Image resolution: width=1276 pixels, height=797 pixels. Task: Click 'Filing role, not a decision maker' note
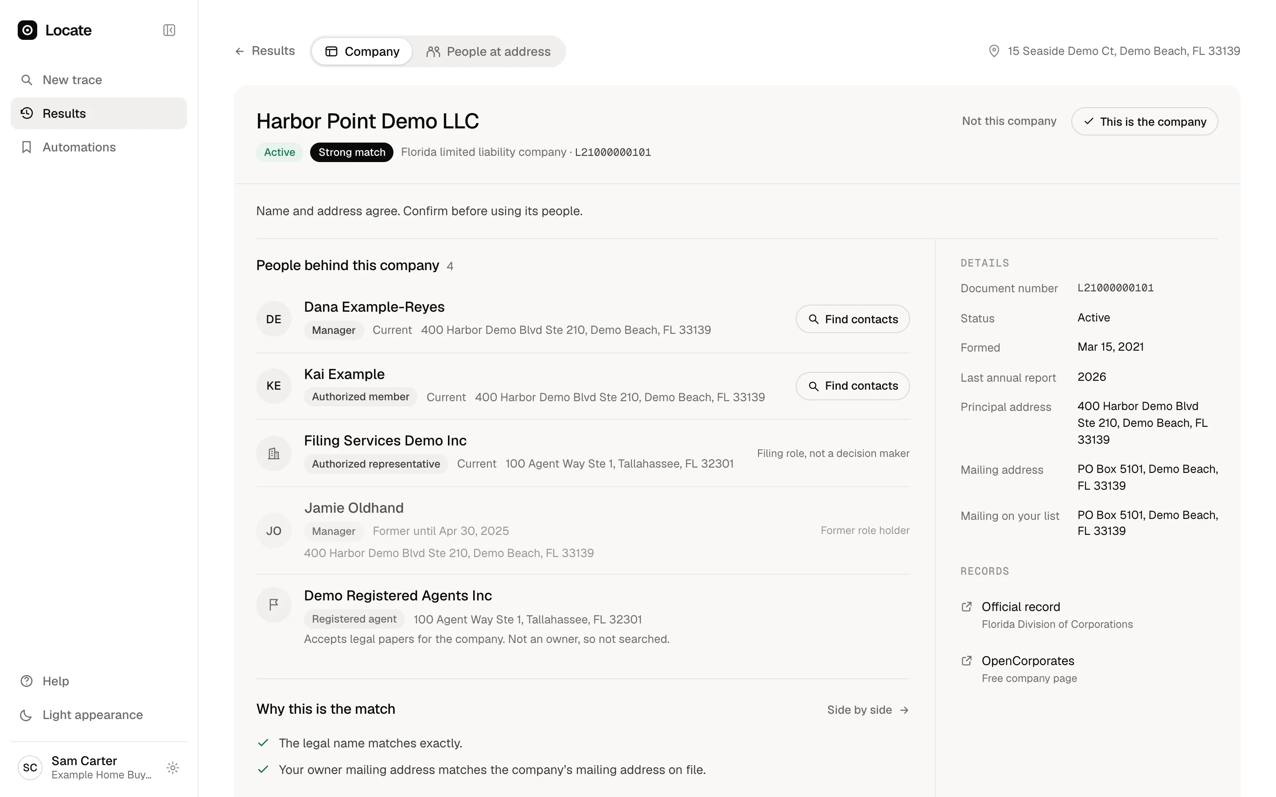(x=833, y=453)
